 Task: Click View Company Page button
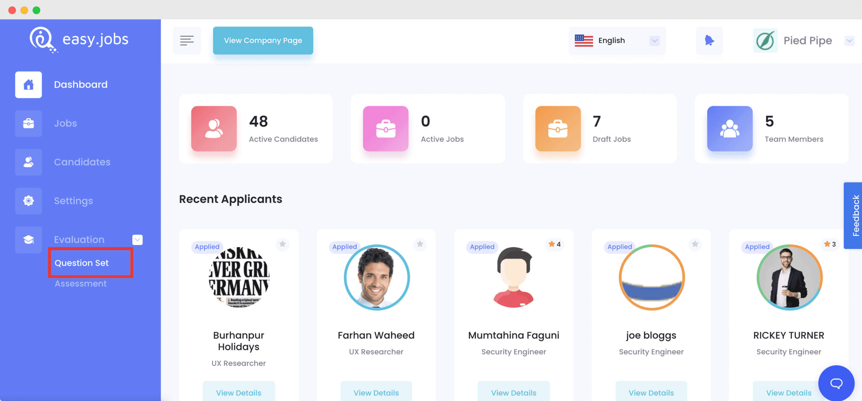(263, 40)
